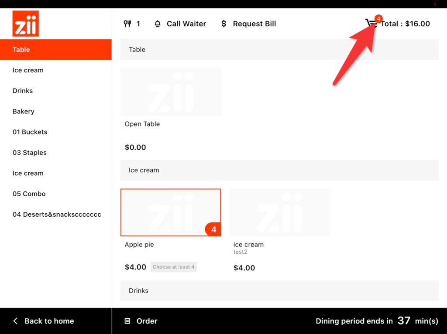Screen dimensions: 447x334
Task: Open the shopping cart icon showing 4 items
Action: point(371,24)
